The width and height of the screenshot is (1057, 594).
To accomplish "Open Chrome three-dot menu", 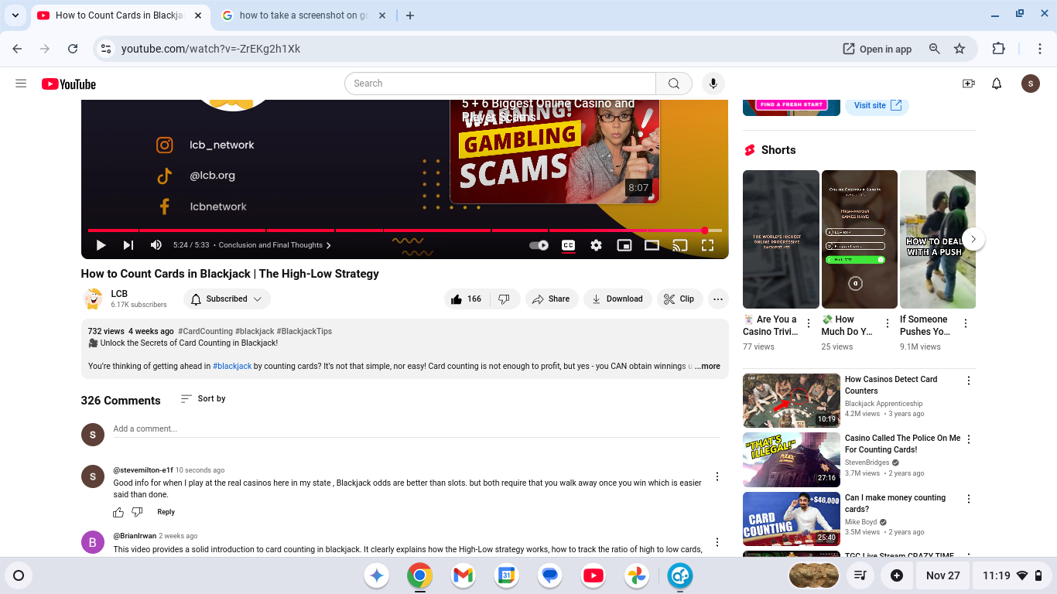I will pos(1041,49).
